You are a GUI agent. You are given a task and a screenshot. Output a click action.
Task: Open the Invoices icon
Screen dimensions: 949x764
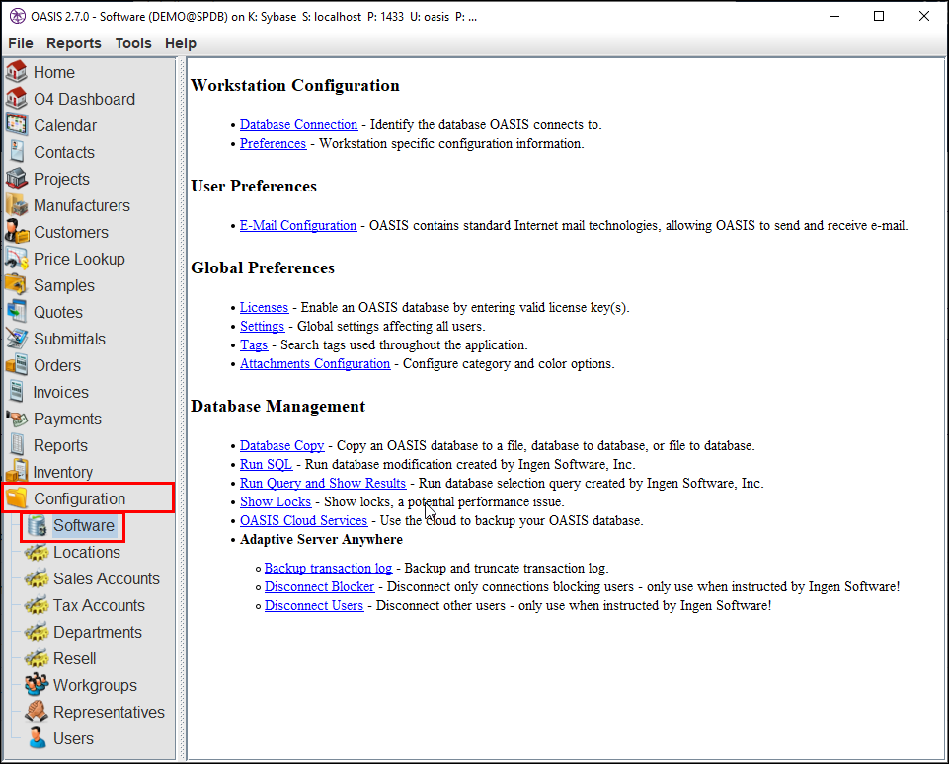(x=17, y=391)
